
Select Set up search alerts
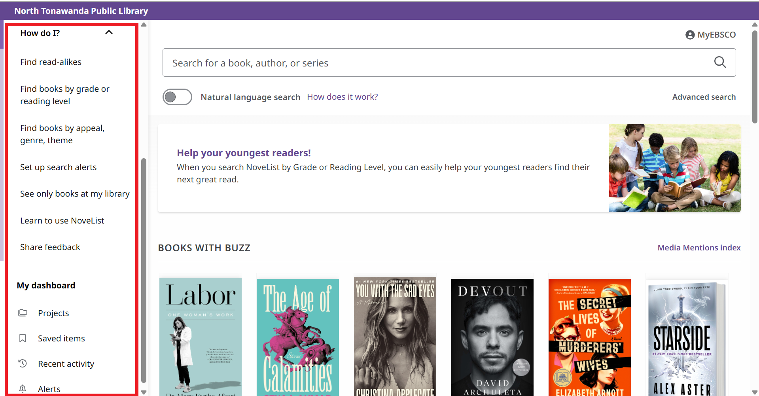tap(58, 167)
